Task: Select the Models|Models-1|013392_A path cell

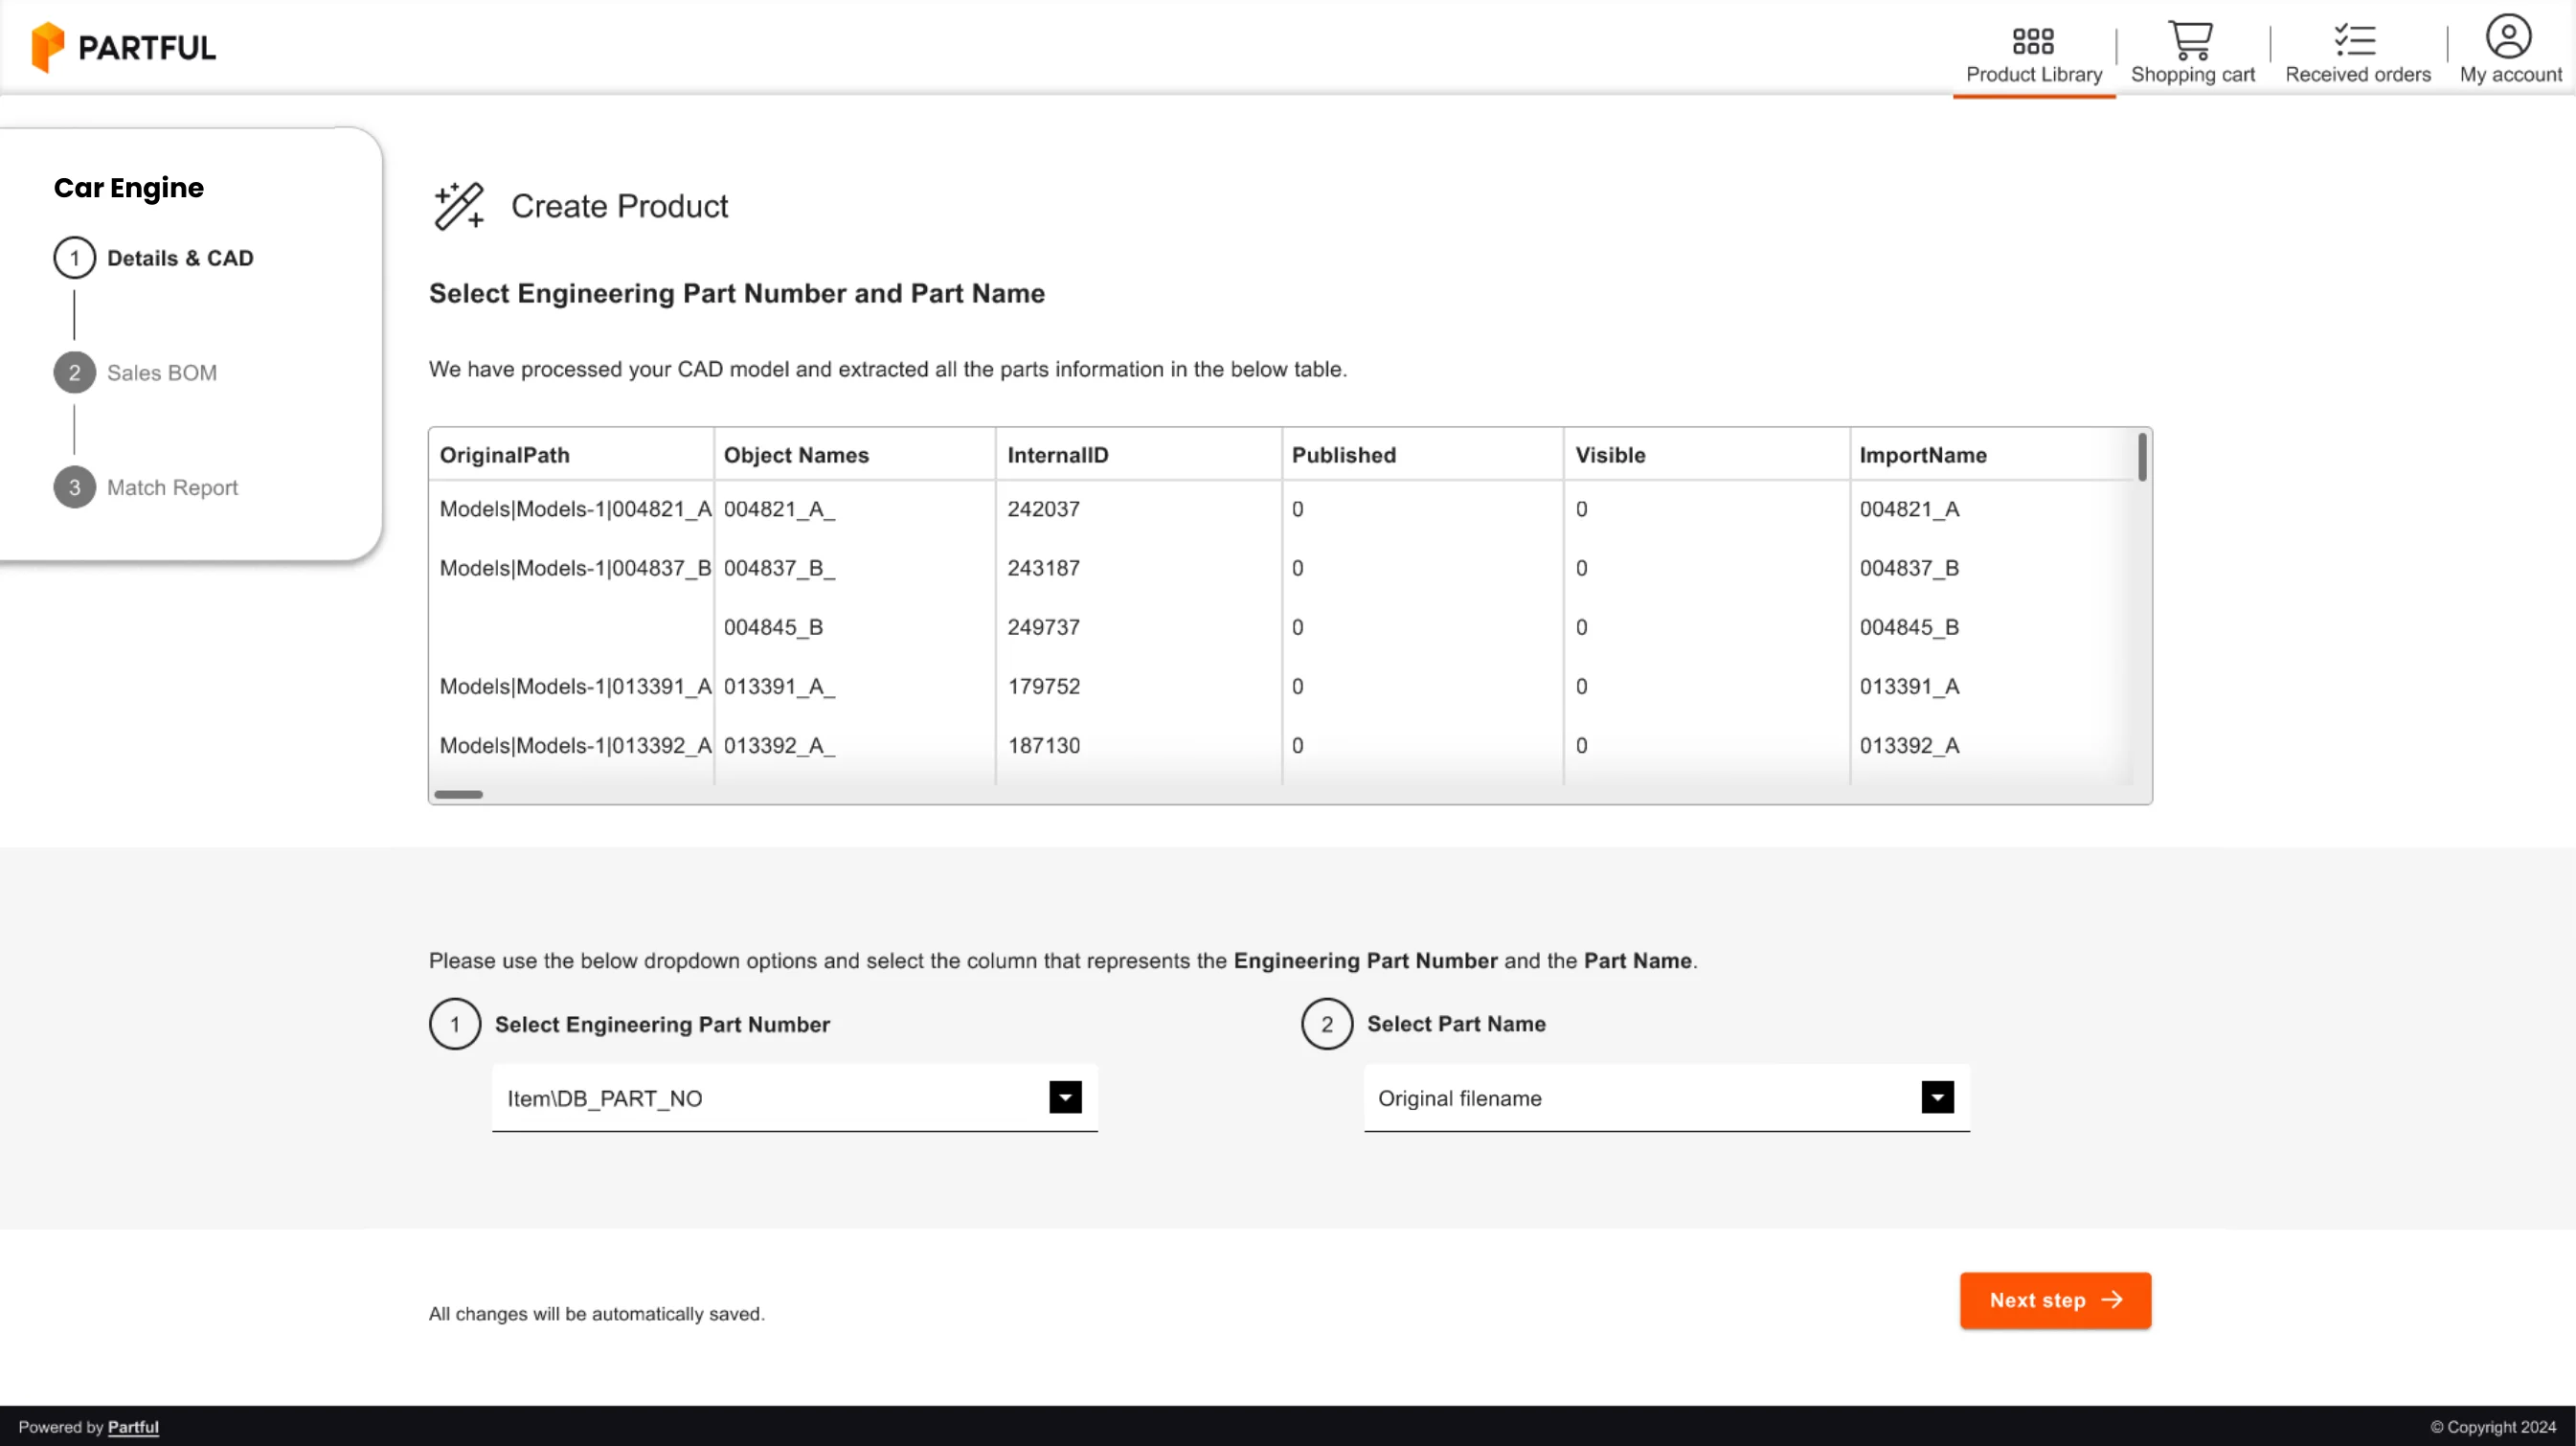Action: (x=576, y=745)
